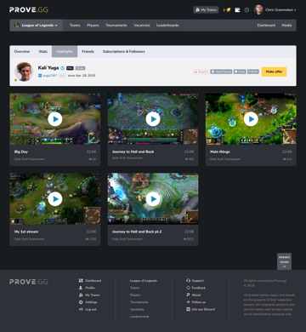Open the Subscriptions & Followers tab

[124, 51]
